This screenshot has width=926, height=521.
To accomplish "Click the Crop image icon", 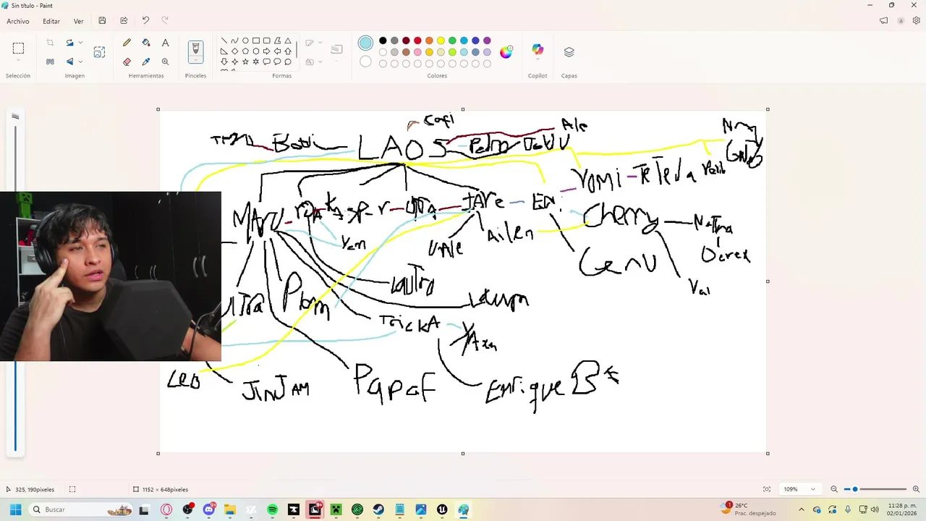I will 50,43.
